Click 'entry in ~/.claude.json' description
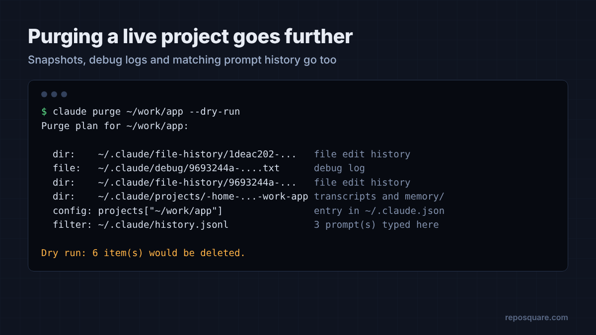Viewport: 596px width, 335px height. coord(379,210)
